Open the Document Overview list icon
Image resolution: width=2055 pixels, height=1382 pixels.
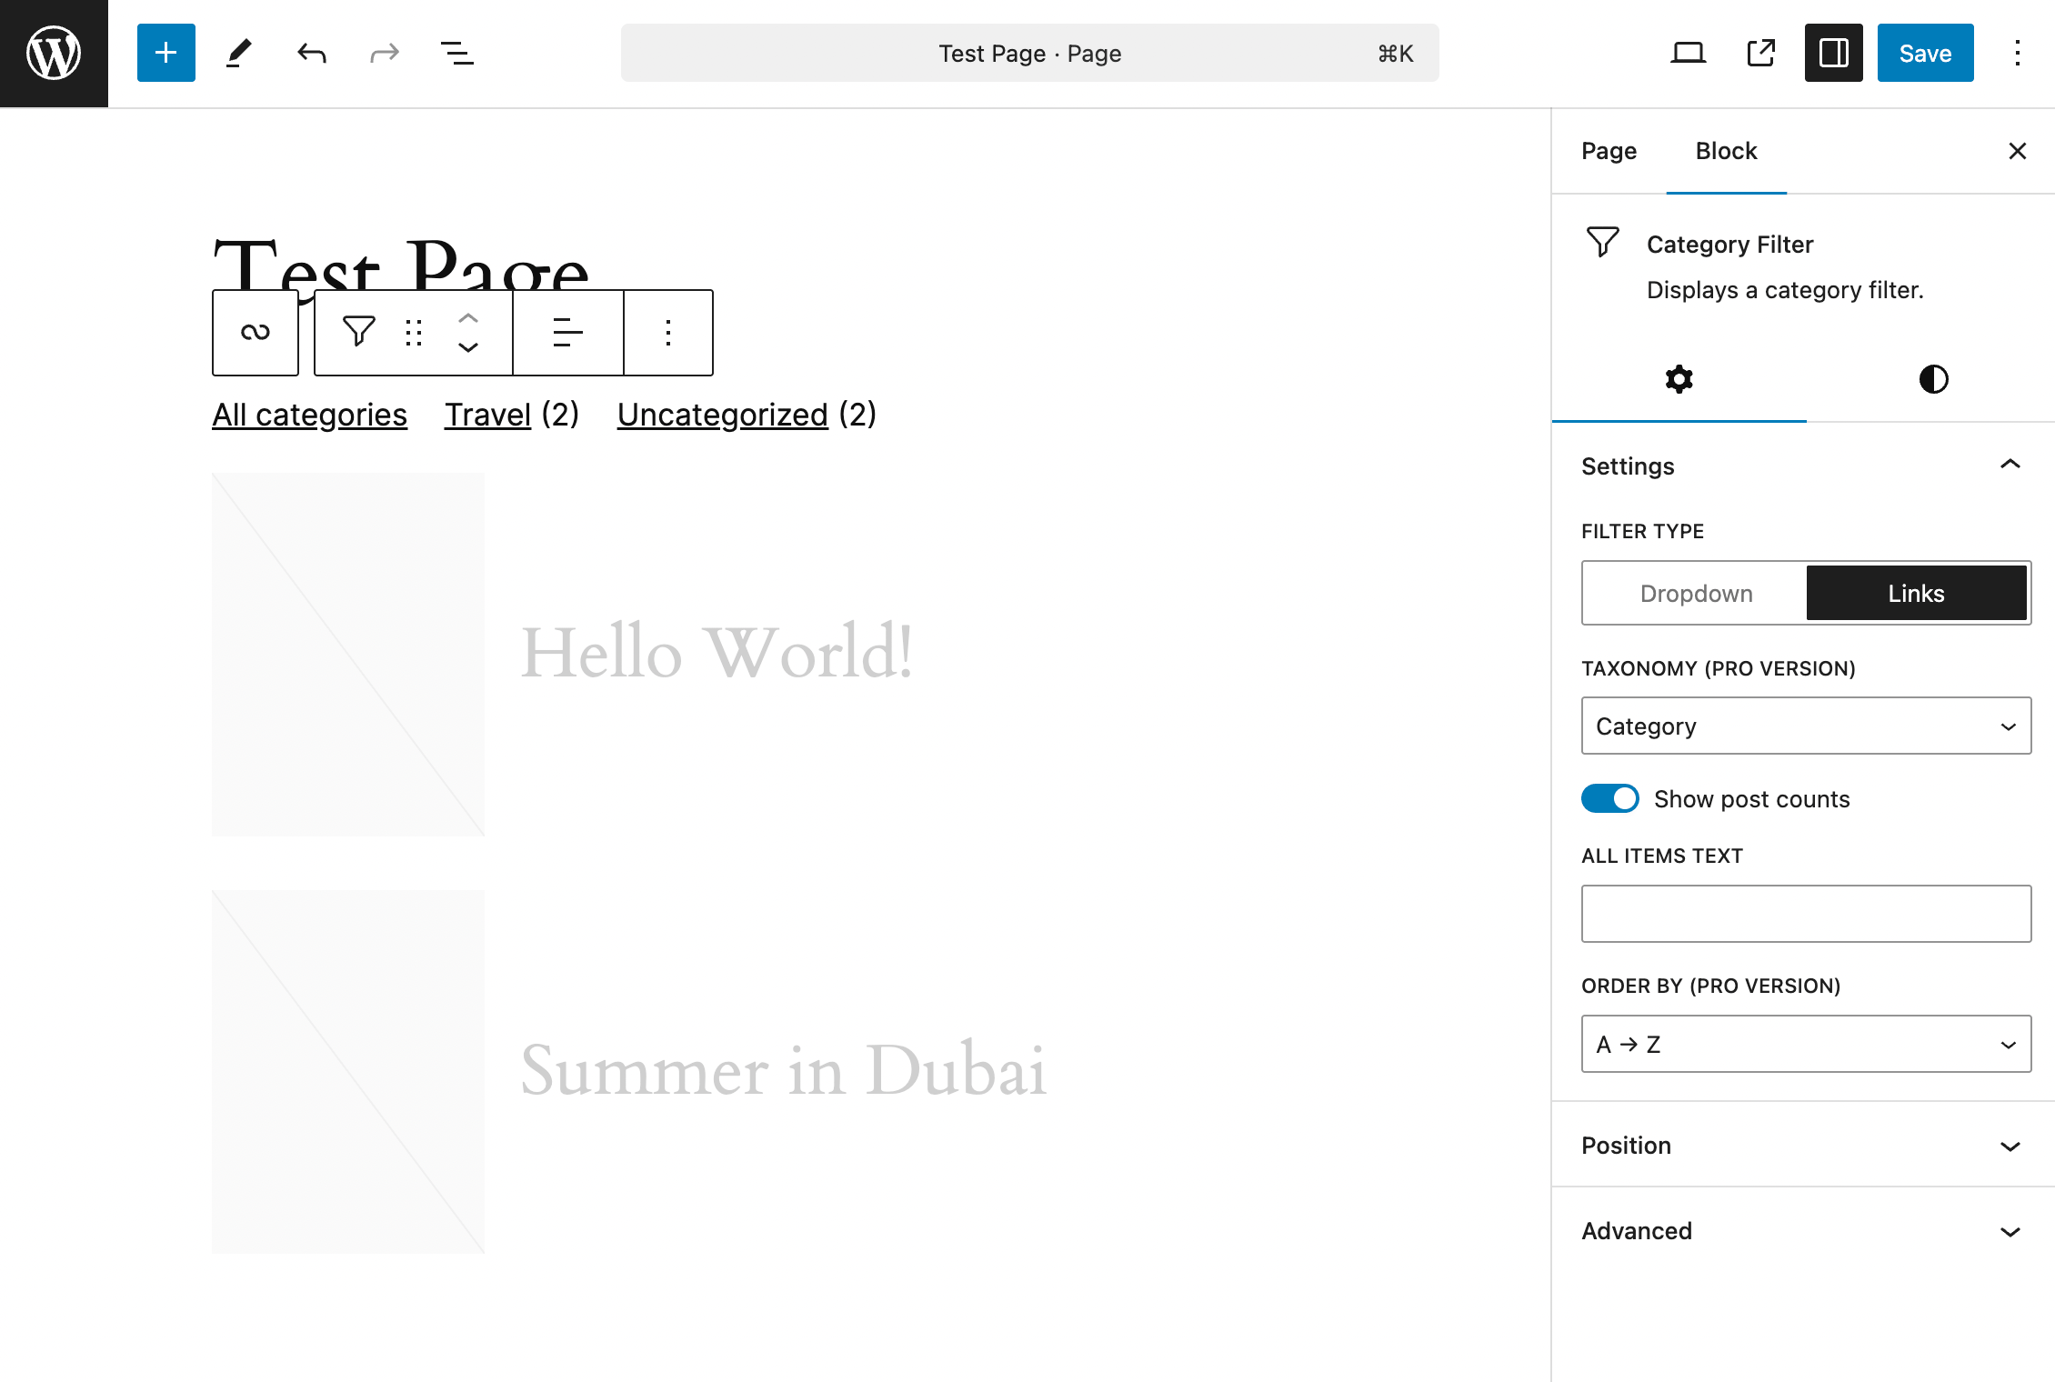tap(456, 54)
